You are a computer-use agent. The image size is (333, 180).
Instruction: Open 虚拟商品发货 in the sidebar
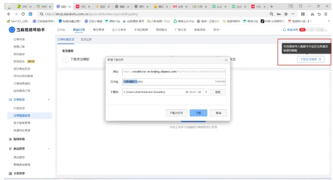click(x=22, y=69)
